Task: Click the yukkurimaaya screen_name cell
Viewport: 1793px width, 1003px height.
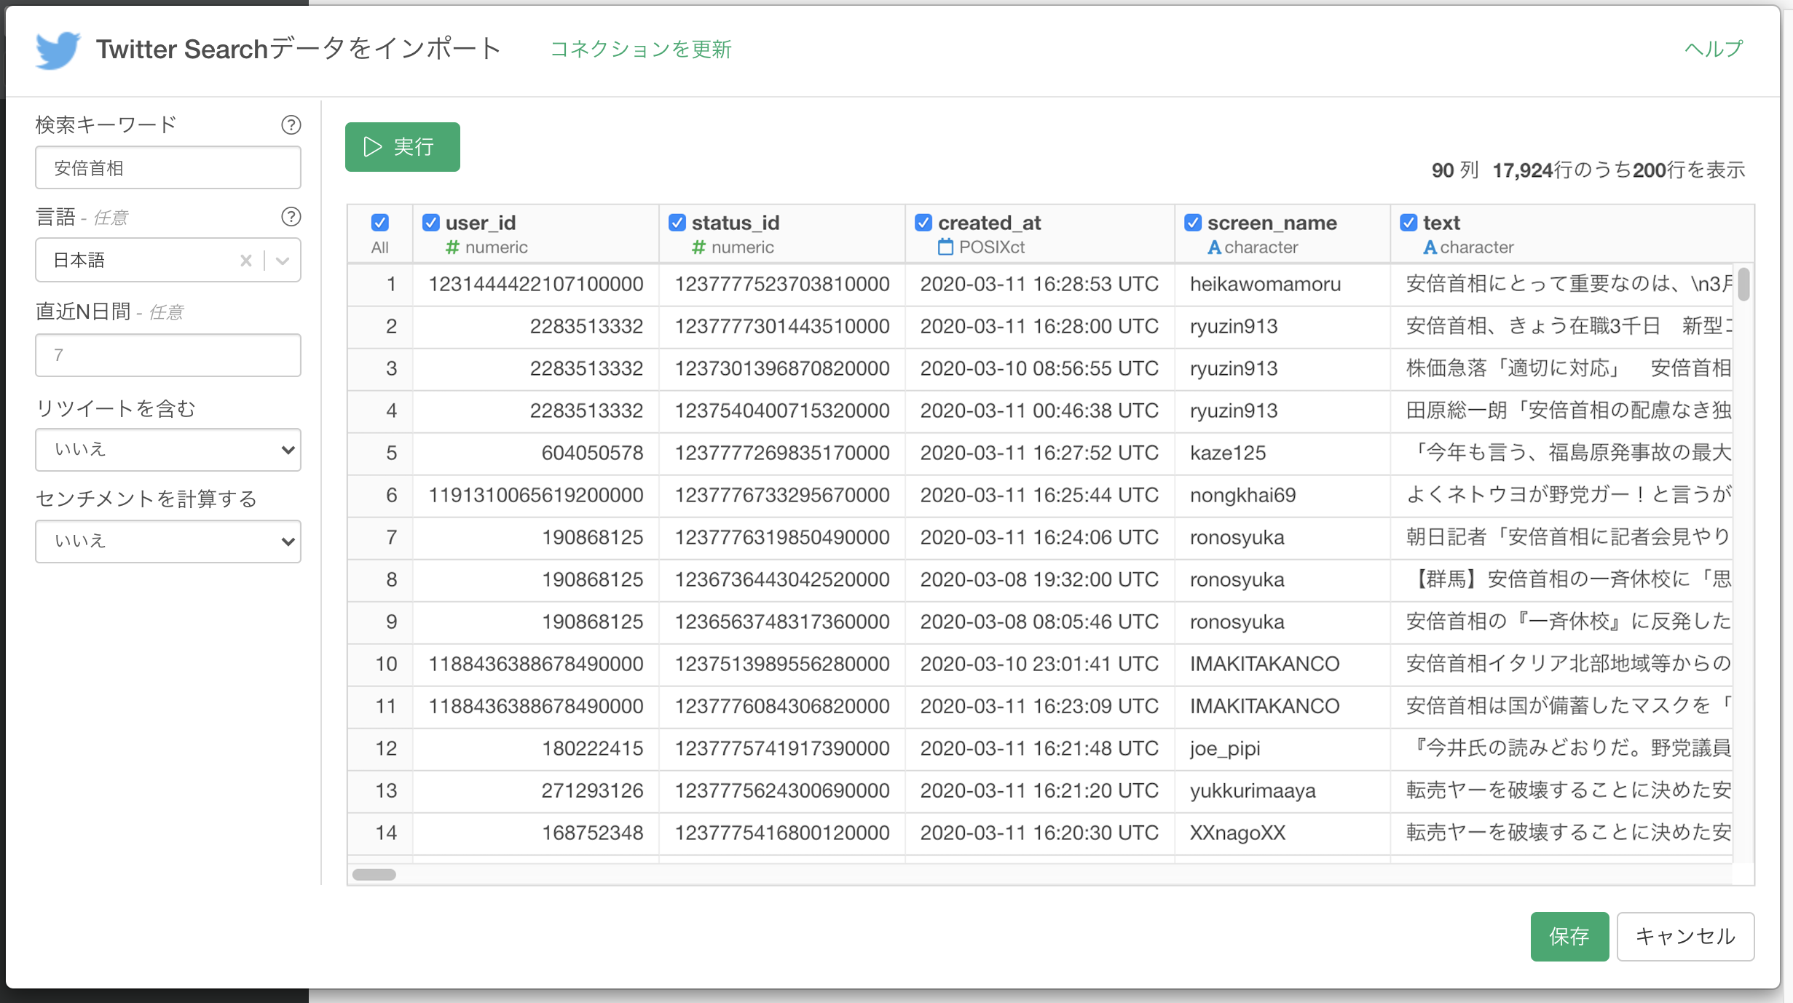Action: [1282, 791]
